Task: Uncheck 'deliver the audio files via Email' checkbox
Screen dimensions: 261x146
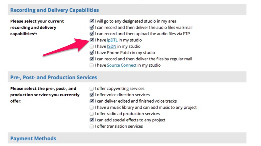Action: pyautogui.click(x=91, y=28)
